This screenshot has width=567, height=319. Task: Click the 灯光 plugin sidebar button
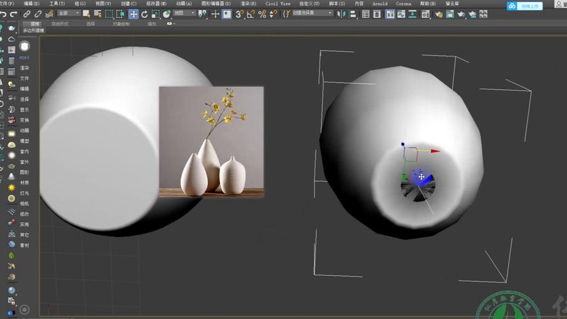tap(24, 193)
